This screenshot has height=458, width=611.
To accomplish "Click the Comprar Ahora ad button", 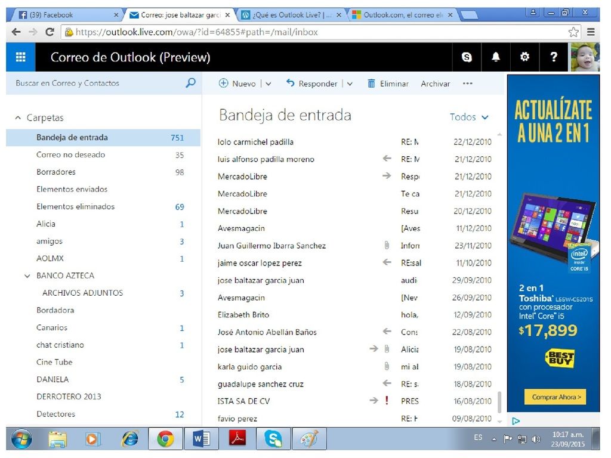I will (556, 397).
